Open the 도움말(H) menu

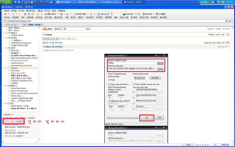[61, 11]
